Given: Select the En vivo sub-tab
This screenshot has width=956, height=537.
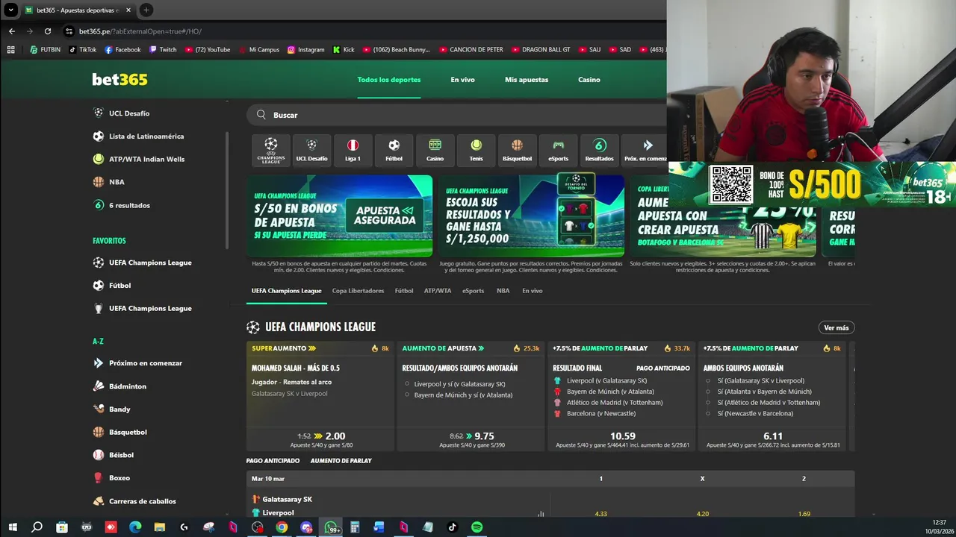Looking at the screenshot, I should pos(533,291).
